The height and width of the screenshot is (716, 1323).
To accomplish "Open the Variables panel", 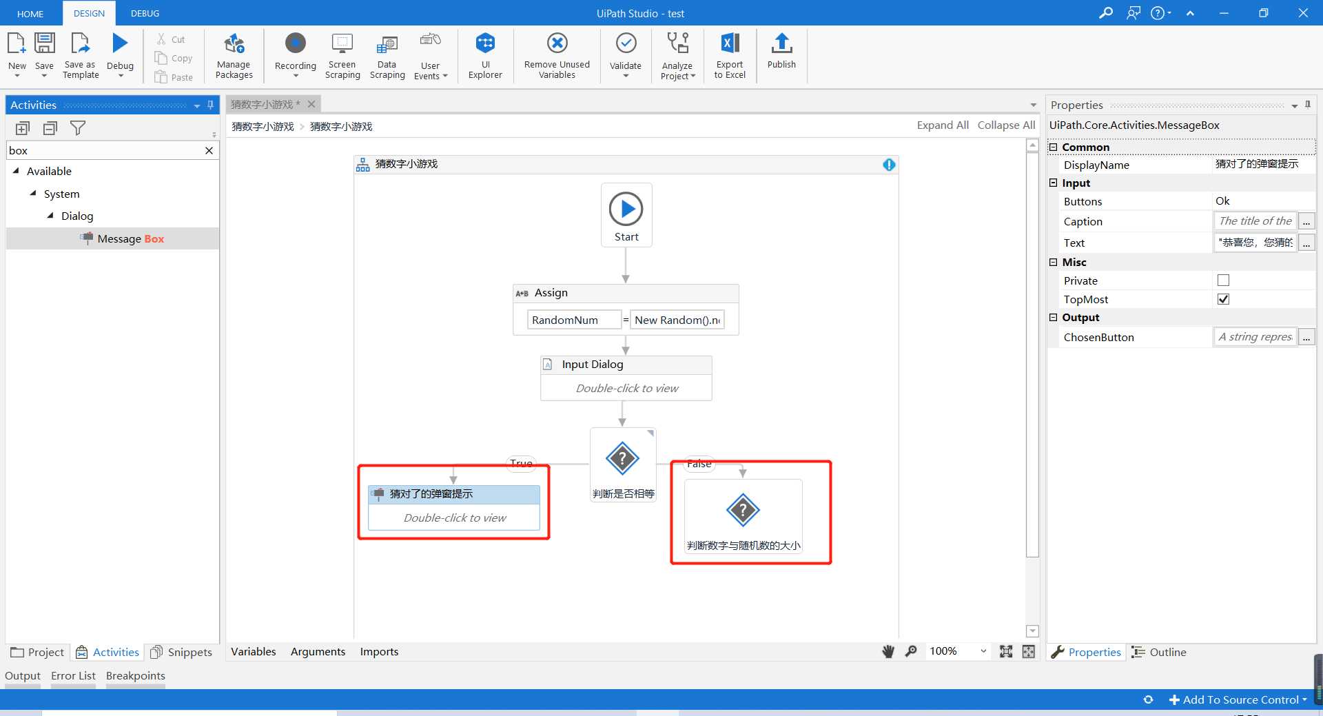I will point(253,651).
